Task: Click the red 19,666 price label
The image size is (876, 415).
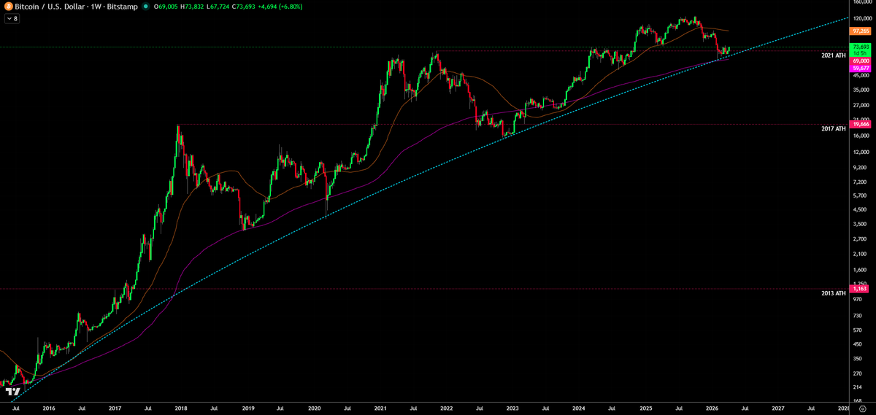Action: (x=861, y=124)
